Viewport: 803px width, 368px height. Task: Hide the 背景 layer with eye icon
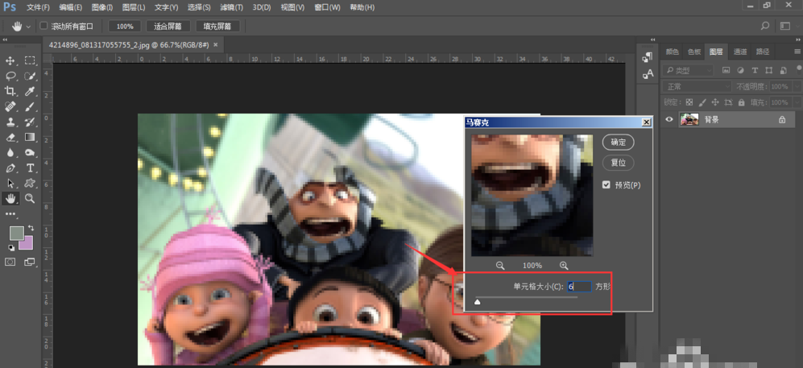[x=668, y=120]
